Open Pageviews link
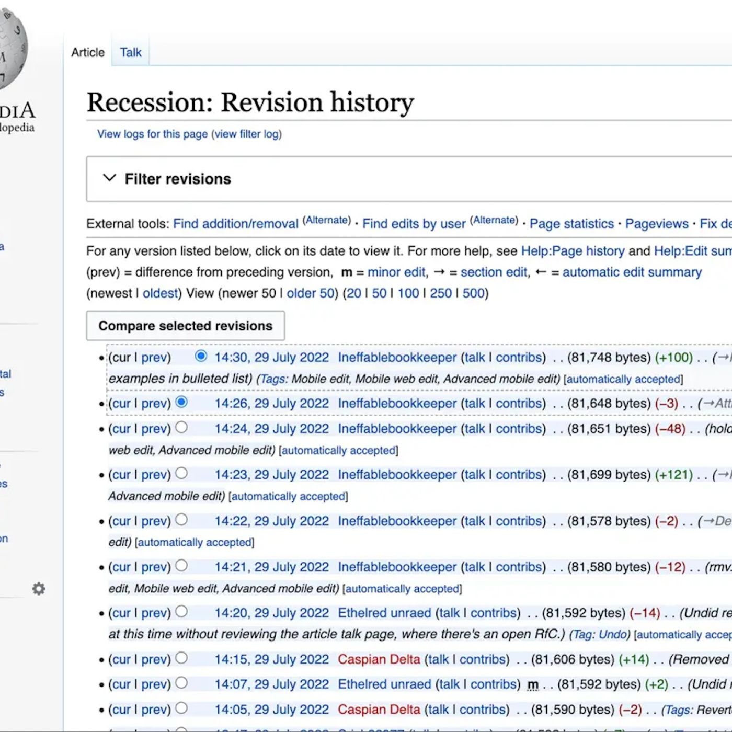732x732 pixels. coord(657,224)
